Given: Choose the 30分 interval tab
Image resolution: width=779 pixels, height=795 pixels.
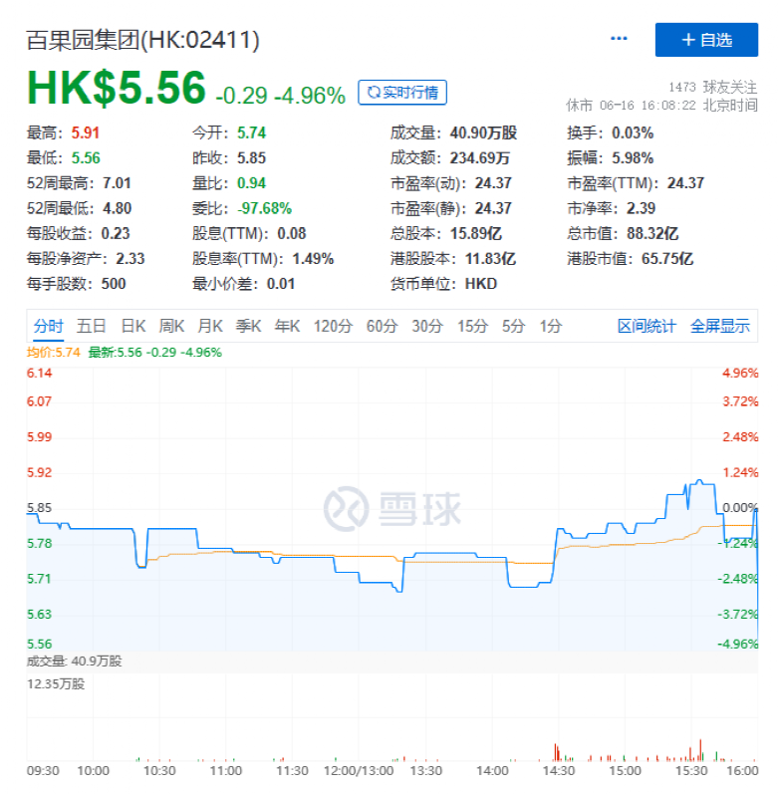Looking at the screenshot, I should click(x=427, y=326).
